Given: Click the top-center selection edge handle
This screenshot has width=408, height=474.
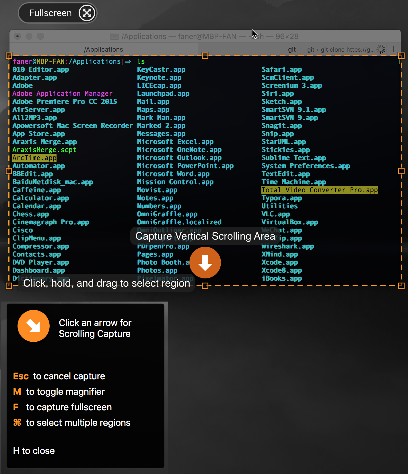Looking at the screenshot, I should pyautogui.click(x=205, y=56).
